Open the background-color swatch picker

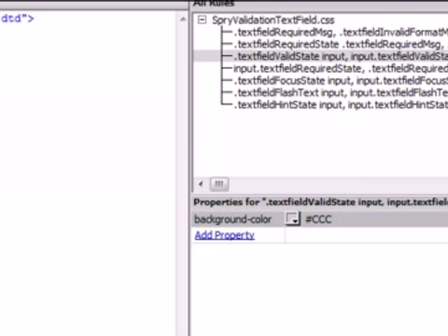pos(292,219)
